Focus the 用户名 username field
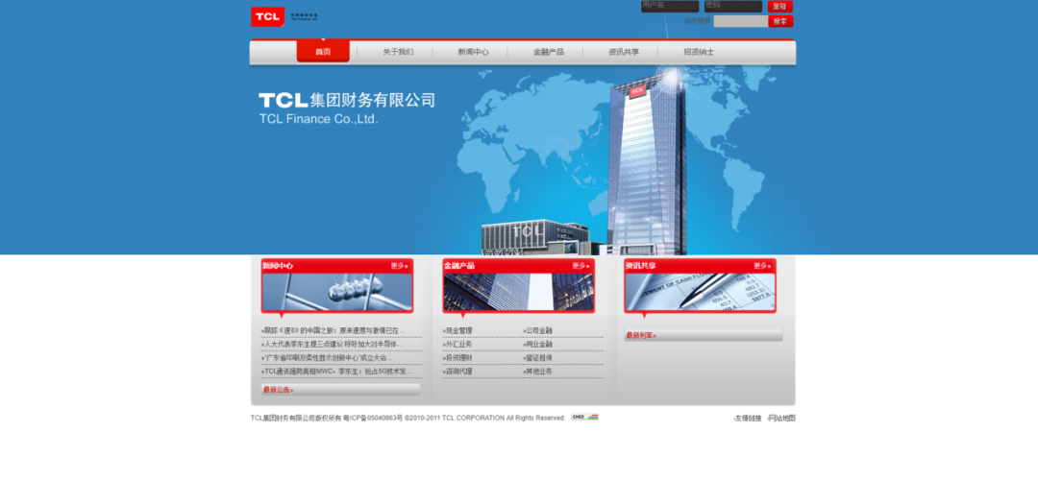This screenshot has height=504, width=1038. [670, 6]
